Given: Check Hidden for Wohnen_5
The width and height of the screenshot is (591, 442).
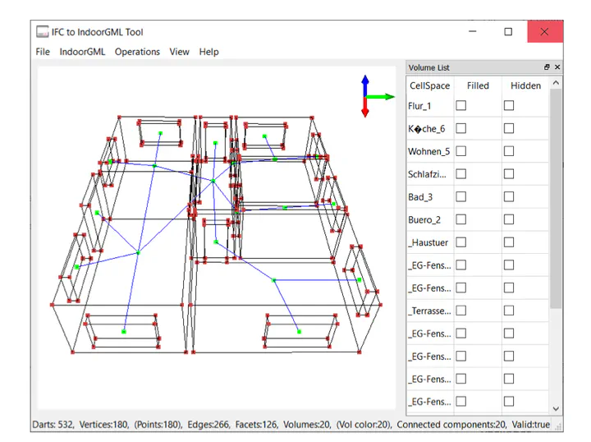Looking at the screenshot, I should click(509, 151).
